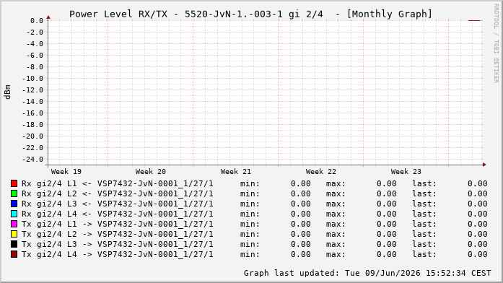The image size is (503, 283).
Task: Click the 'Graph last updated' timestamp
Action: 367,273
